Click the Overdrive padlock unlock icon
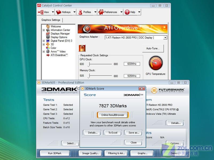The height and width of the screenshot is (160, 214). [82, 48]
